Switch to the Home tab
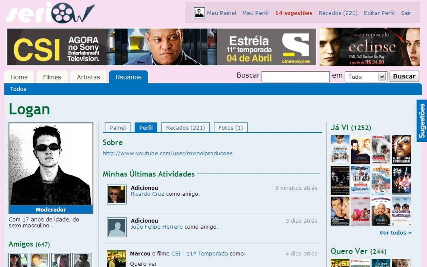 point(19,77)
